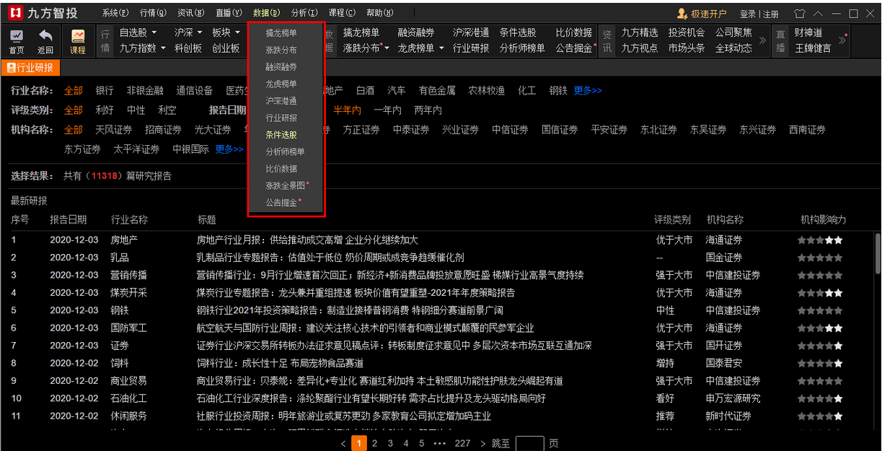Open the 自选股 dropdown in toolbar
Viewport: 882px width, 451px height.
tap(138, 32)
